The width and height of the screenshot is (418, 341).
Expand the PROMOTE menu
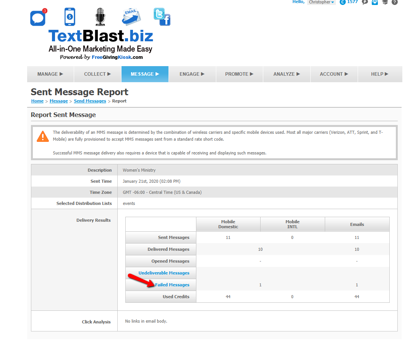tap(240, 74)
